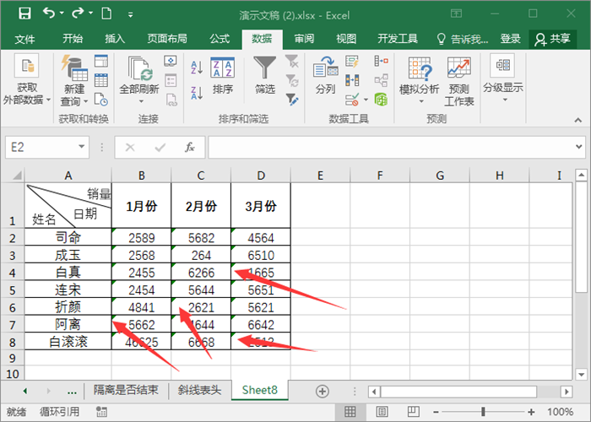This screenshot has height=422, width=591.
Task: Click the Save icon in quick access toolbar
Action: point(24,14)
